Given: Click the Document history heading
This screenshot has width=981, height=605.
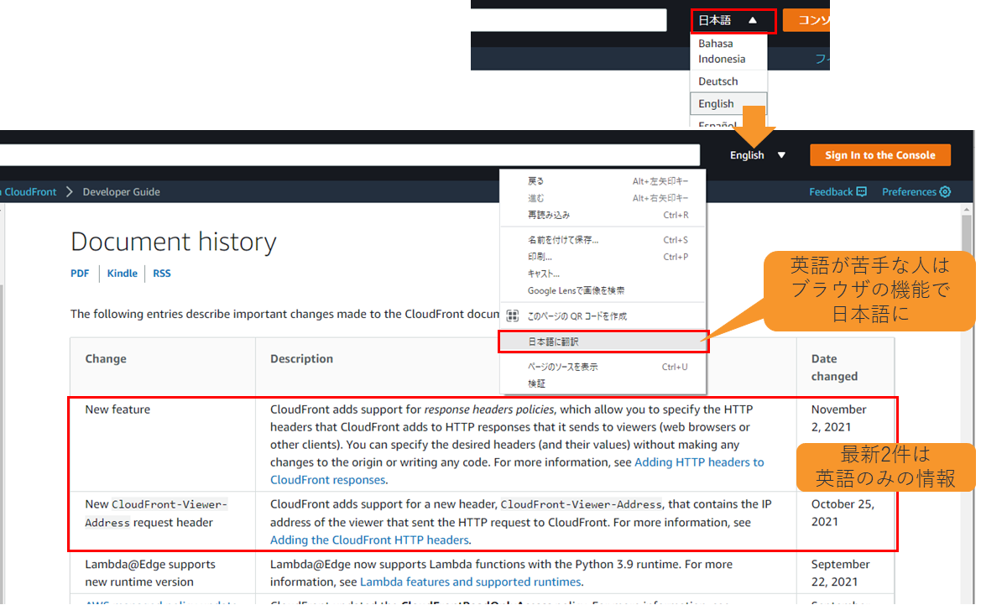Looking at the screenshot, I should 174,243.
